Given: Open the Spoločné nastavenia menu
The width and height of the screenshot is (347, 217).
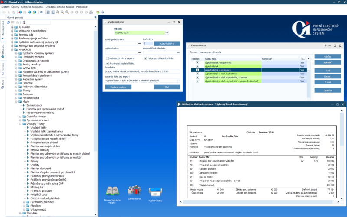Looking at the screenshot, I should tap(32, 7).
